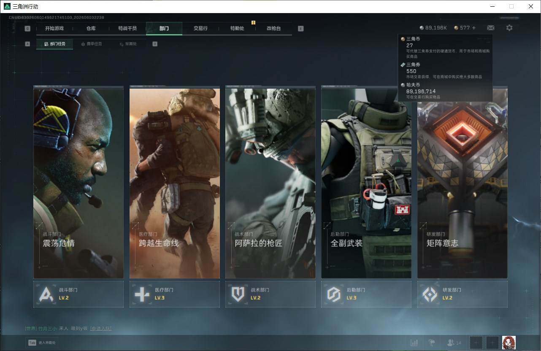Open the statistics bar chart icon
Image resolution: width=541 pixels, height=351 pixels.
pos(414,343)
